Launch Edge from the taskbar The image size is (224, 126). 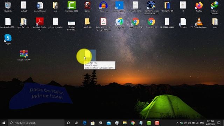(85, 123)
